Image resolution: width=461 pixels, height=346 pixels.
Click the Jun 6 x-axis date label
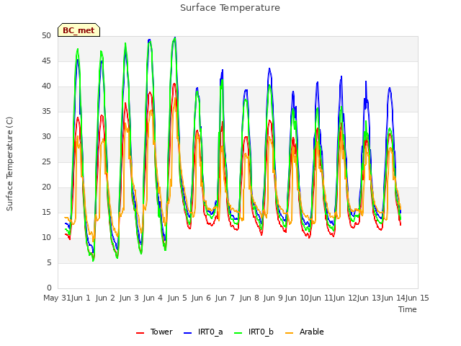201,298
